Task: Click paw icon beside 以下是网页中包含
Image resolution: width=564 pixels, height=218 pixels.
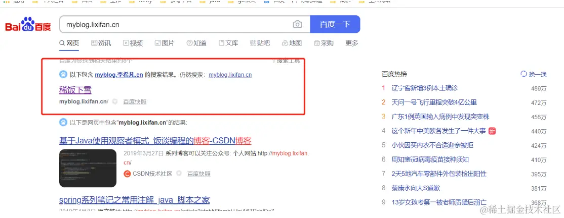Action: 63,123
